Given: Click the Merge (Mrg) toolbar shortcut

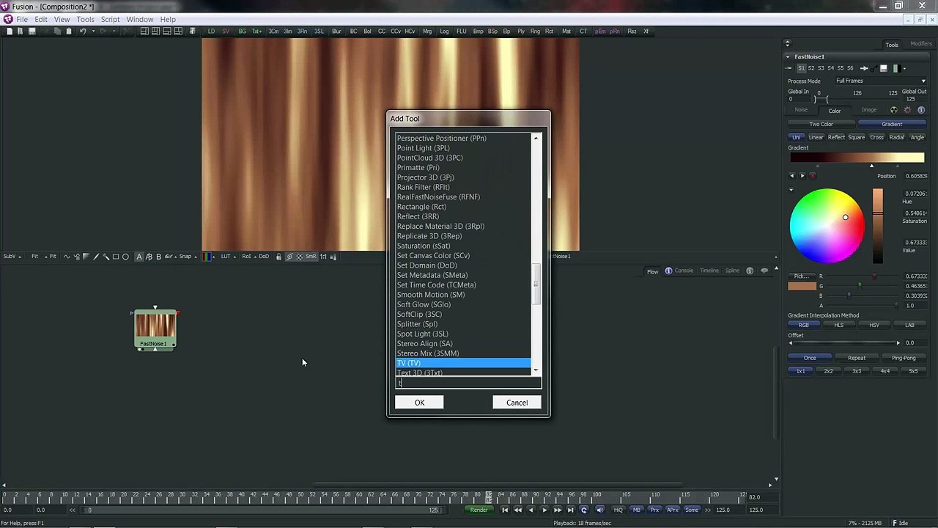Looking at the screenshot, I should coord(429,32).
